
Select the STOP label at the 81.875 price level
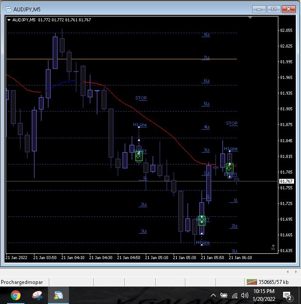click(x=232, y=123)
